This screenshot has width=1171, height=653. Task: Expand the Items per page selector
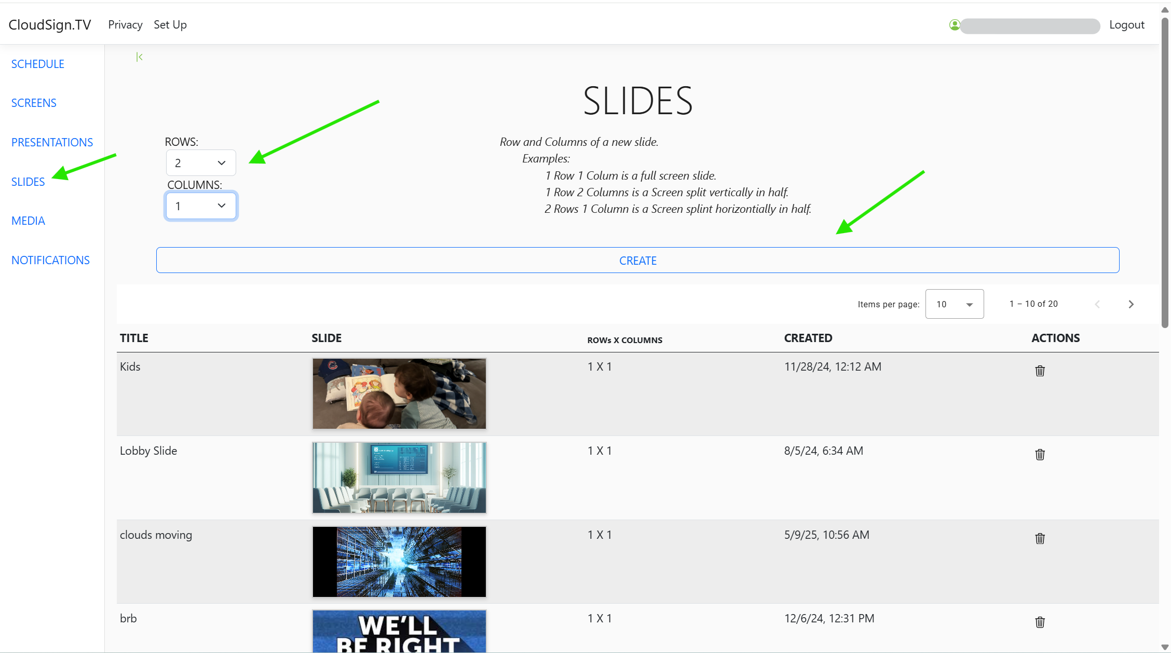pyautogui.click(x=954, y=304)
